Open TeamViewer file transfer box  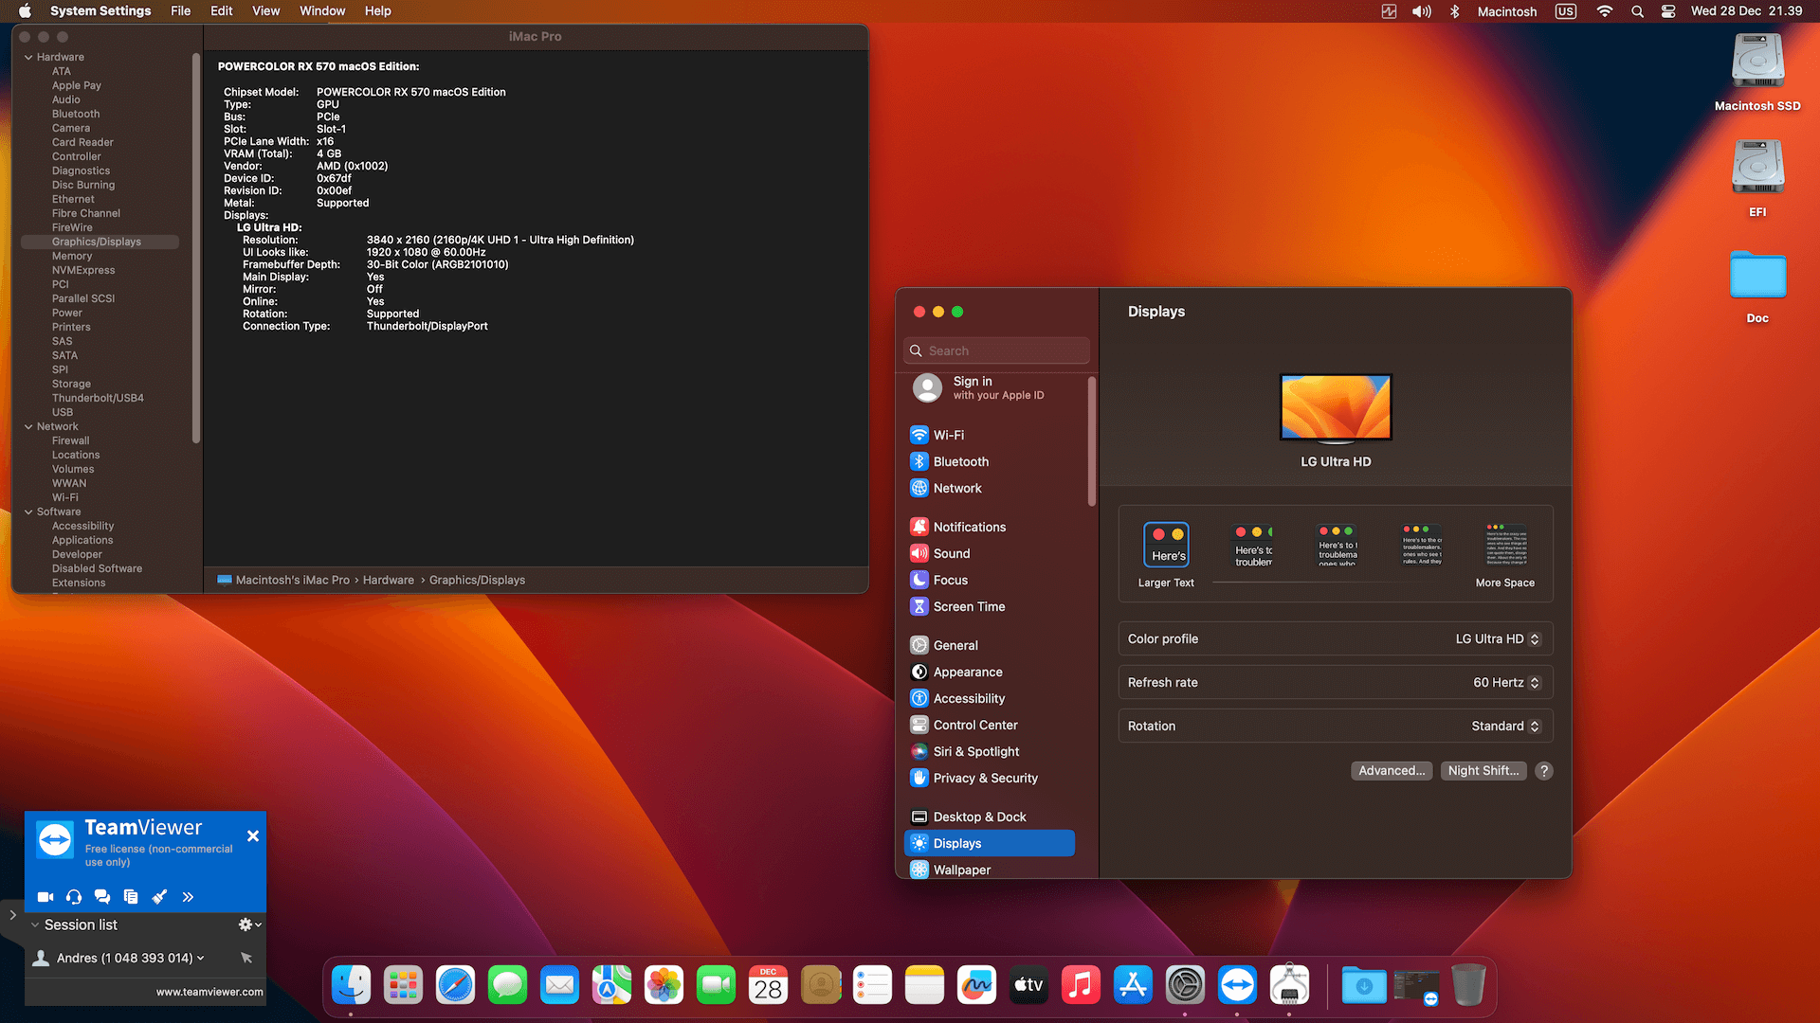coord(131,896)
